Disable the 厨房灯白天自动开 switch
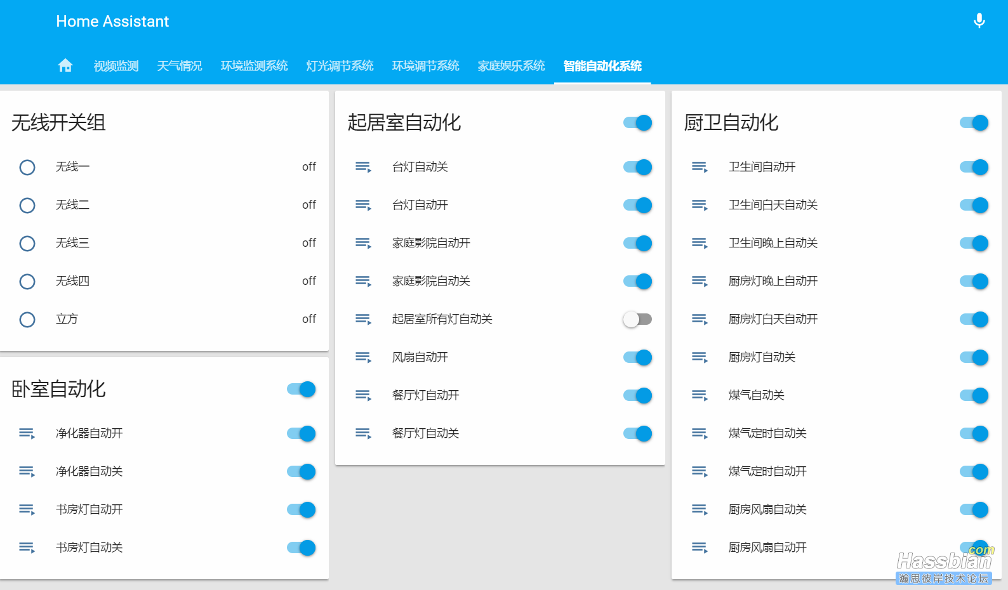 coord(974,319)
